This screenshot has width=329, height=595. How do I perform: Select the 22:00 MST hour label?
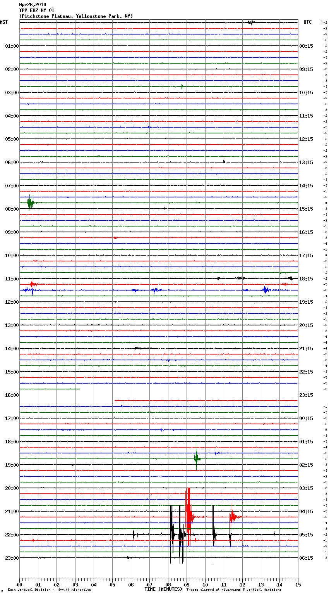click(x=12, y=535)
